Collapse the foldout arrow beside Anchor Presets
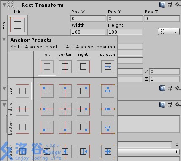Viewport: 181px width, 161px height. click(4, 40)
